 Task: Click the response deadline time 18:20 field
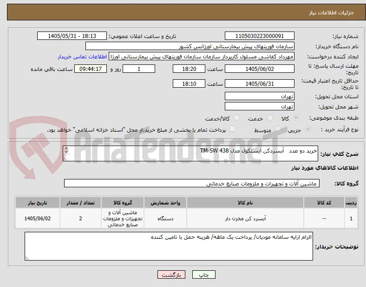click(189, 69)
